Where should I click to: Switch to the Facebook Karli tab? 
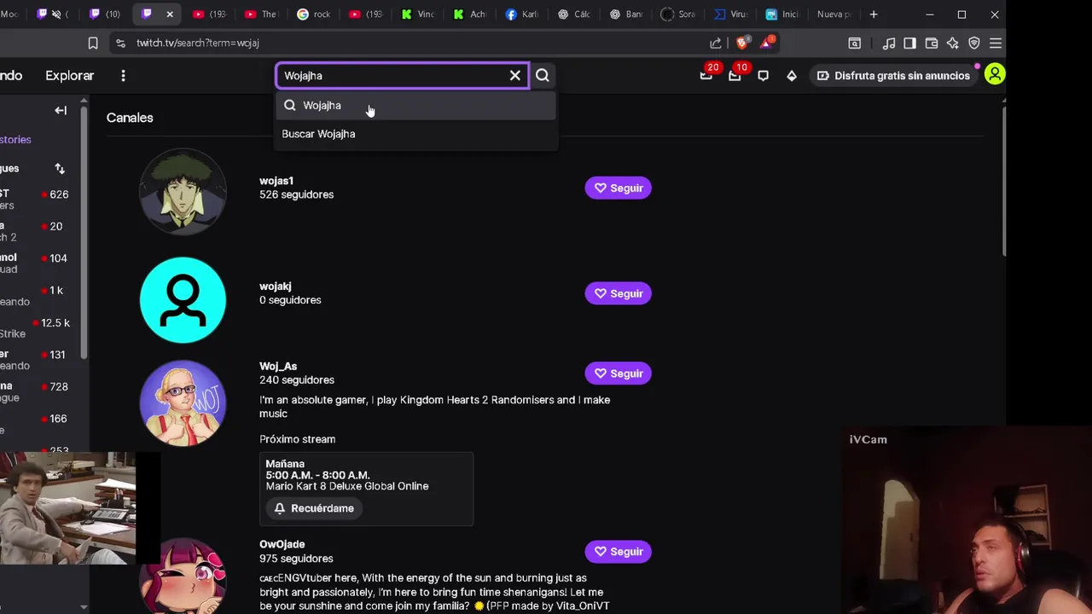(x=522, y=14)
